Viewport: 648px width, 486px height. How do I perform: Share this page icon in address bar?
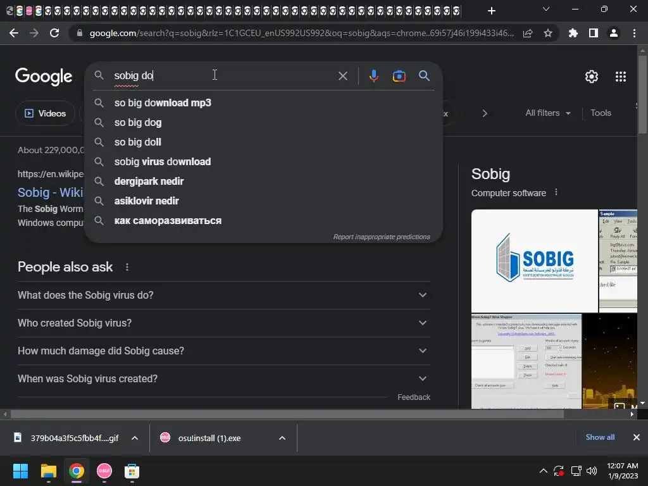click(528, 34)
